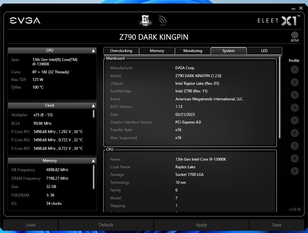Select profile slot 1
The image size is (308, 233).
tap(294, 70)
